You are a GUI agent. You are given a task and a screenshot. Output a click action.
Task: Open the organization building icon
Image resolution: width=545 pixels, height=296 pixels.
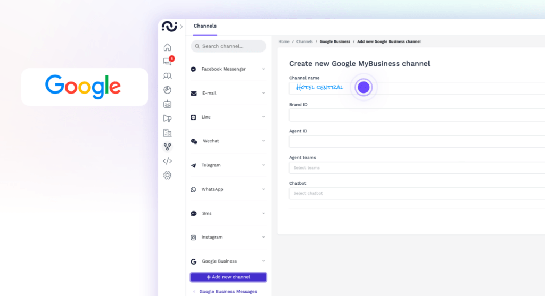pos(167,133)
